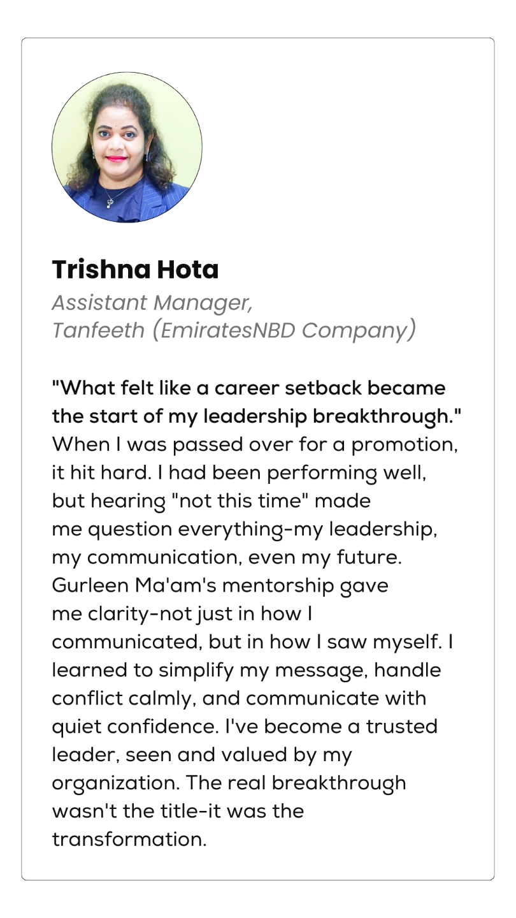
Task: Click the Tanfeeth (EmiratesNBD Company) text
Action: [x=234, y=330]
